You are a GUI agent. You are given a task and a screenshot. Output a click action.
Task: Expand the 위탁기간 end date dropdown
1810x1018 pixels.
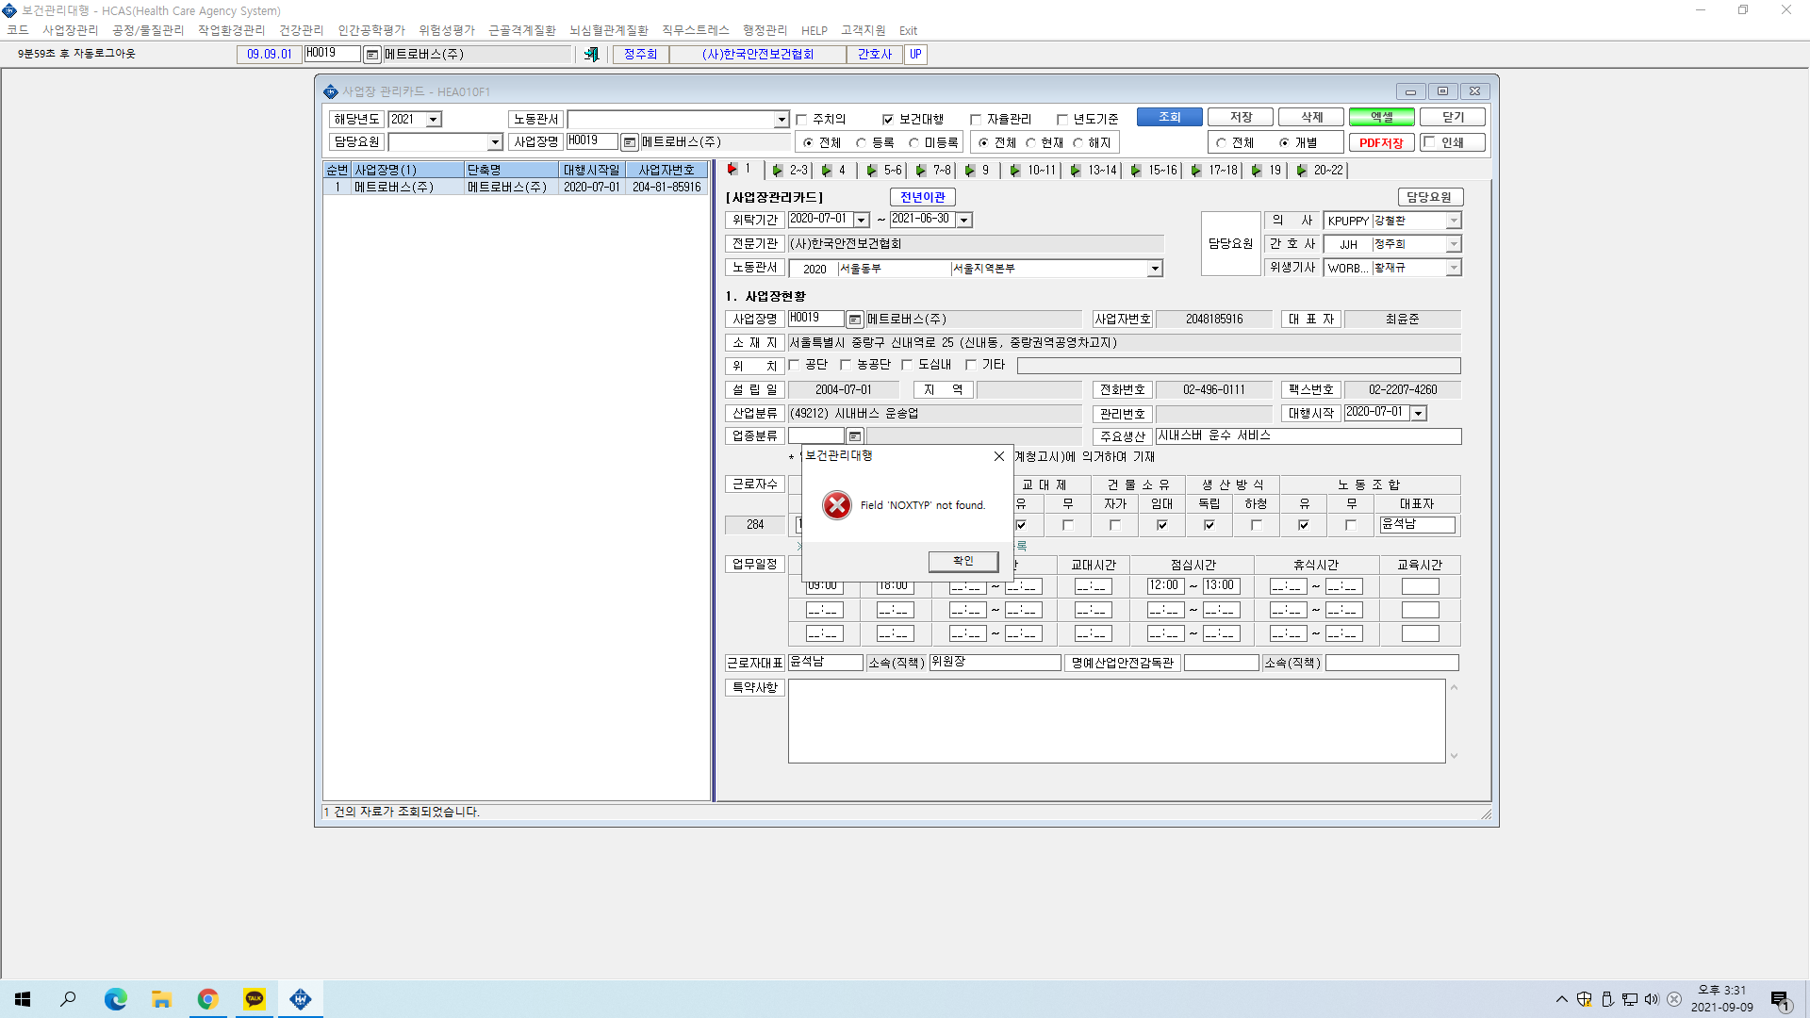(x=963, y=220)
